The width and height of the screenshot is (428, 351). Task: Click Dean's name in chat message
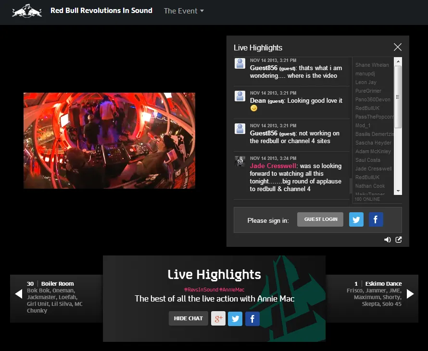click(x=258, y=100)
